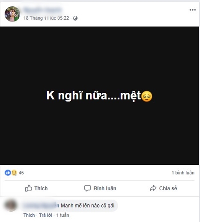Click the sad reaction emoji icon
Image resolution: width=200 pixels, height=222 pixels.
click(14, 173)
